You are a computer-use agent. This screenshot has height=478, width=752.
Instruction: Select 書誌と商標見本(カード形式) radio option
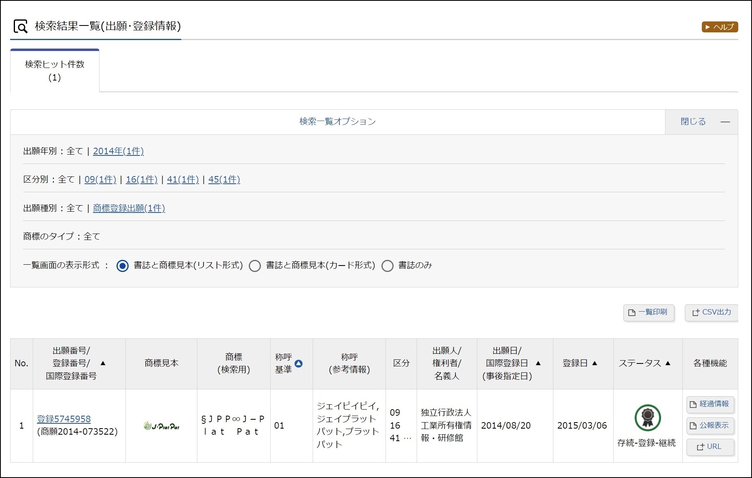pos(255,266)
